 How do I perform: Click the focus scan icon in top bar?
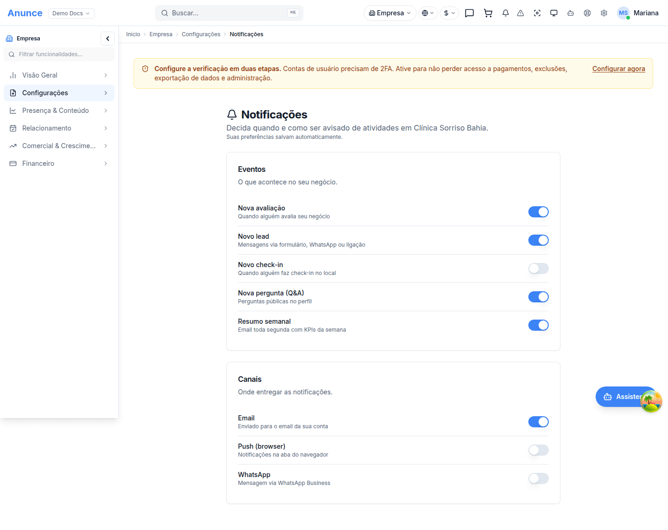pos(537,13)
